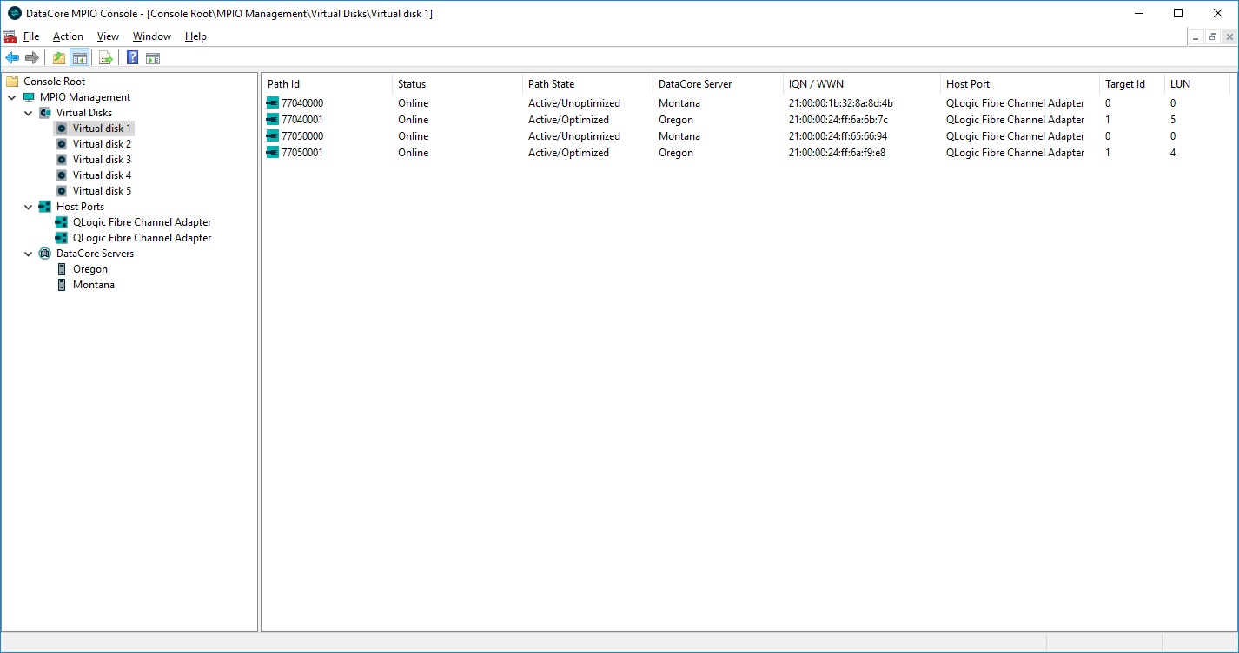This screenshot has width=1239, height=653.
Task: Select Montana in the DataCore Servers tree
Action: point(93,285)
